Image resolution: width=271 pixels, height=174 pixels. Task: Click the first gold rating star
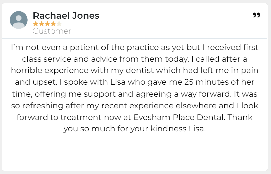(36, 24)
